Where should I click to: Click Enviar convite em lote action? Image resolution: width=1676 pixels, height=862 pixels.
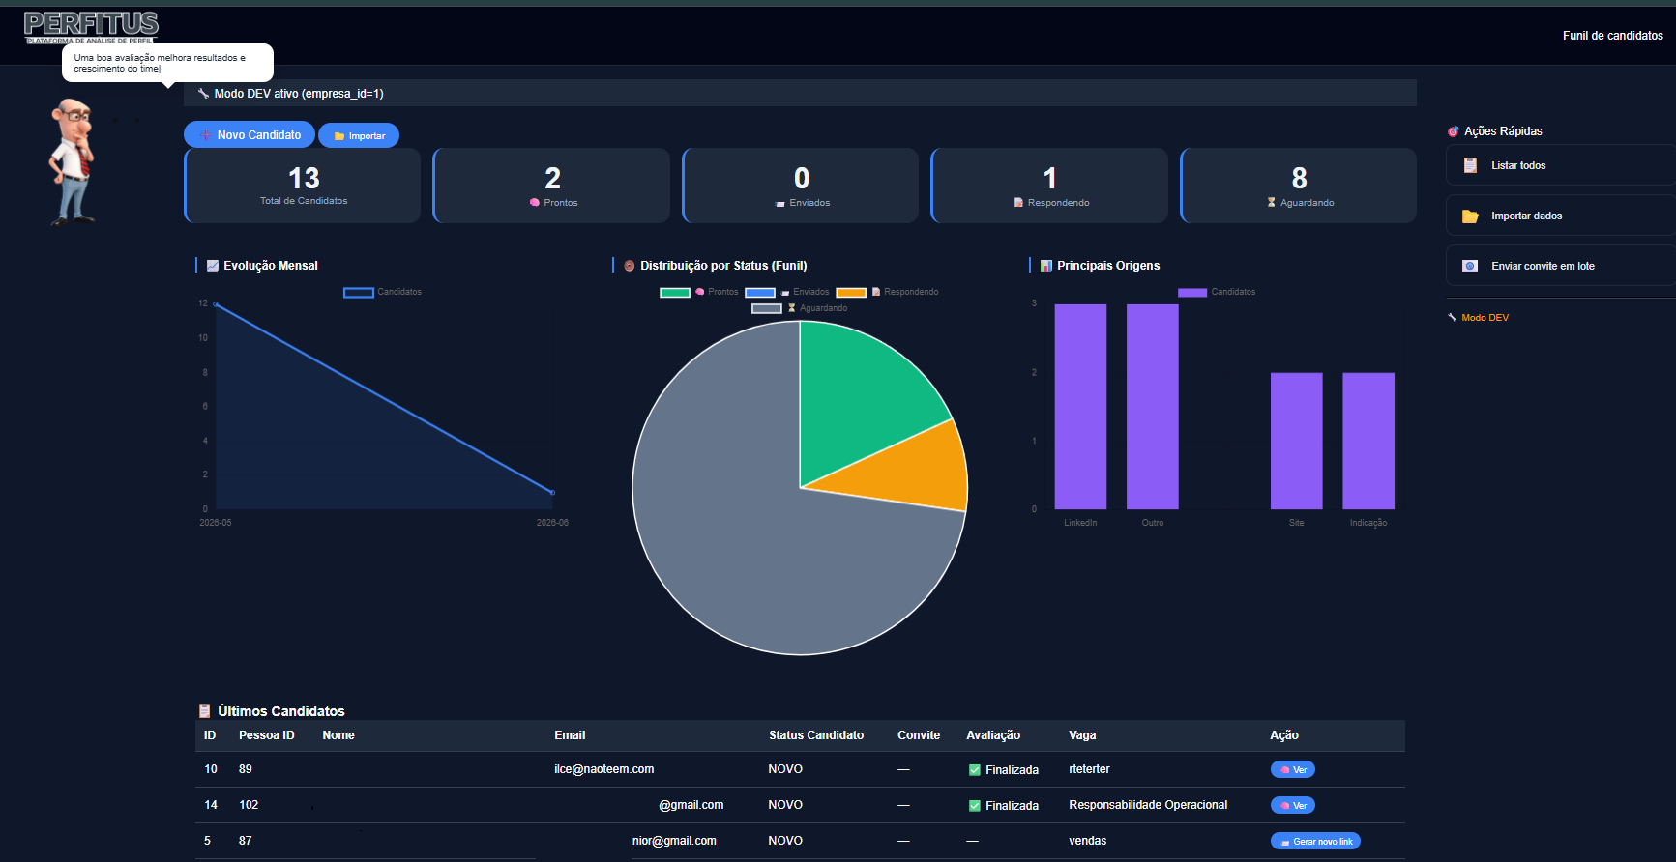(1560, 266)
